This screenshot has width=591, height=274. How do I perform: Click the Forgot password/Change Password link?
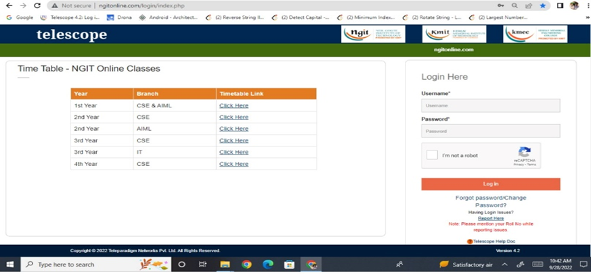tap(490, 201)
